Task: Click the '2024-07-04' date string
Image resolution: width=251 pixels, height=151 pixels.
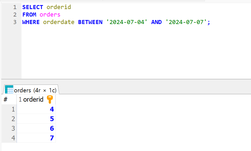Action: (x=127, y=22)
